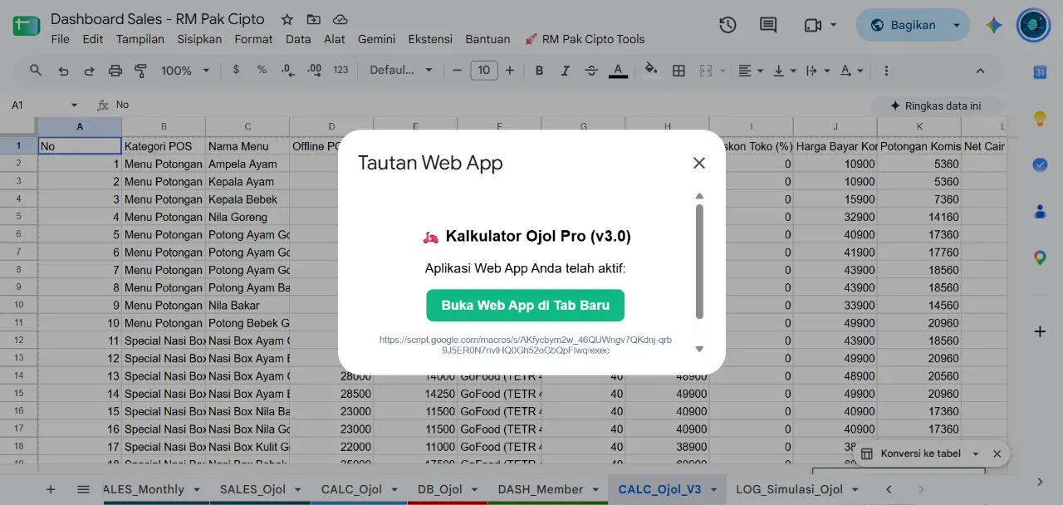Open the font family dropdown

point(402,71)
